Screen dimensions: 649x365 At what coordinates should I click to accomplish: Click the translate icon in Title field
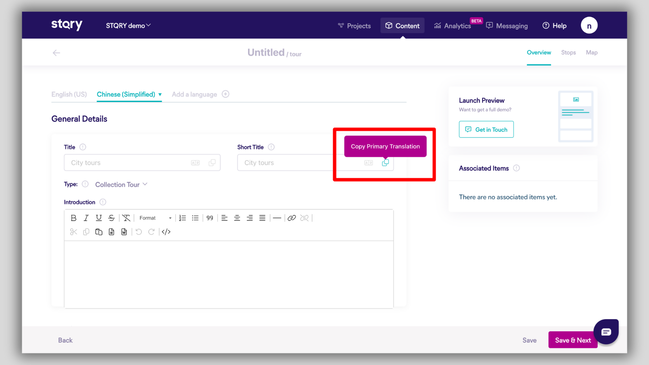(195, 163)
